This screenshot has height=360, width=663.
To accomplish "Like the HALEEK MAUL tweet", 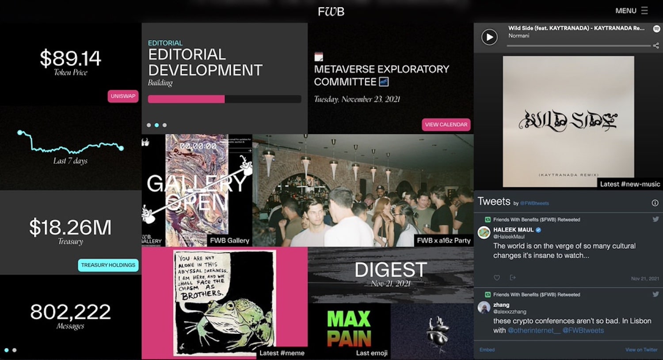I will (x=497, y=278).
